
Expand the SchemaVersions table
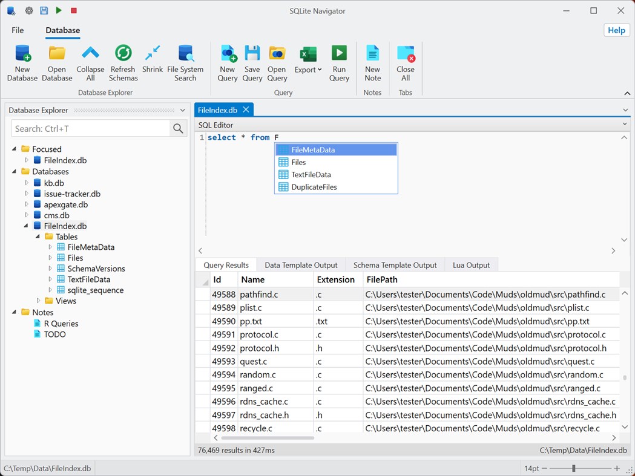click(x=50, y=269)
